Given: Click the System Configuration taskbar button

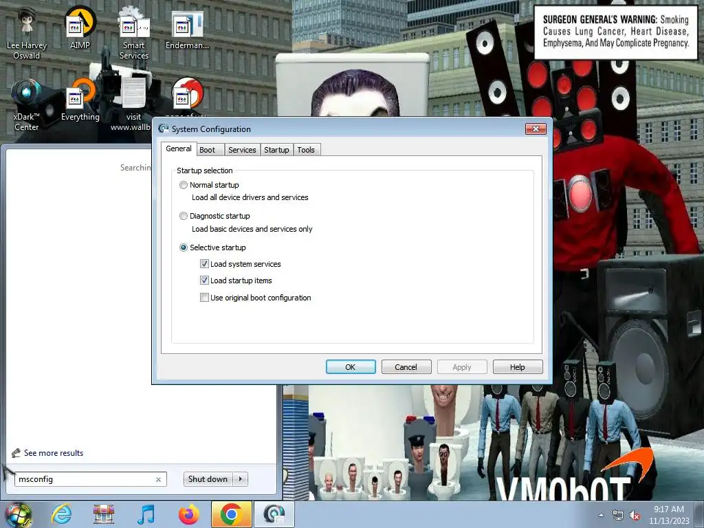Looking at the screenshot, I should click(x=274, y=514).
